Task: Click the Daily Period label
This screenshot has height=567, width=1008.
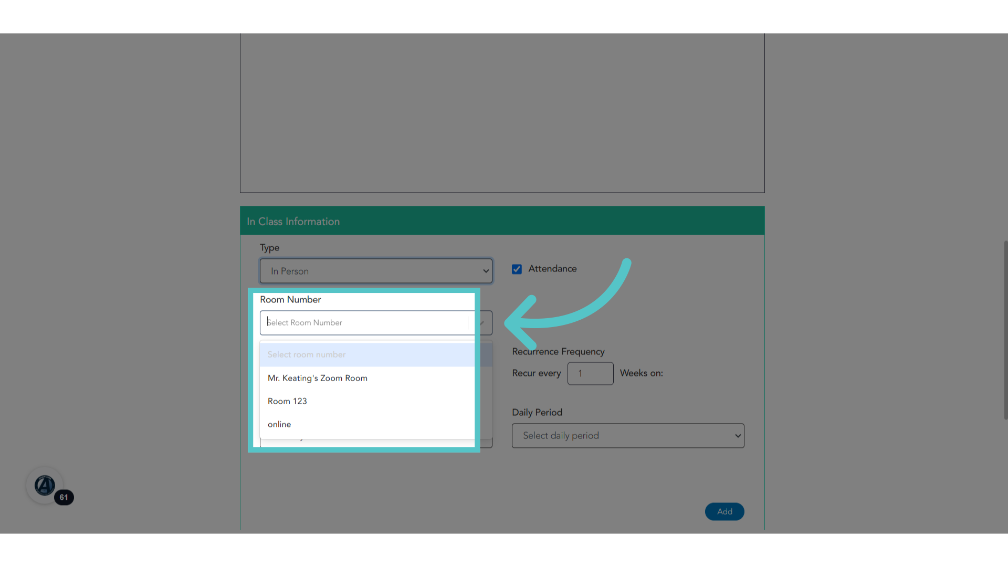Action: point(537,413)
